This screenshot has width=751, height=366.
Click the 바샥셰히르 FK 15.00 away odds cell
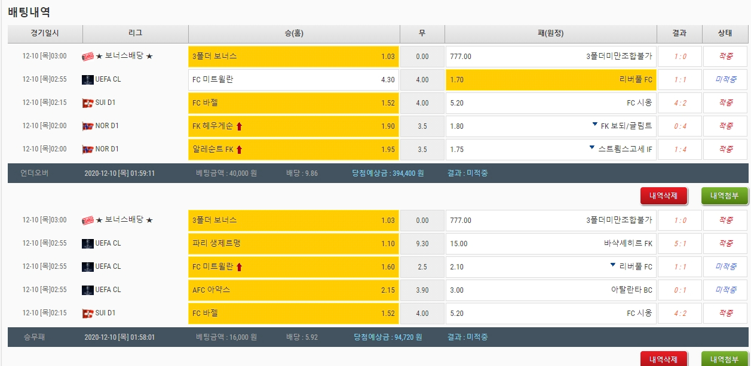(550, 243)
